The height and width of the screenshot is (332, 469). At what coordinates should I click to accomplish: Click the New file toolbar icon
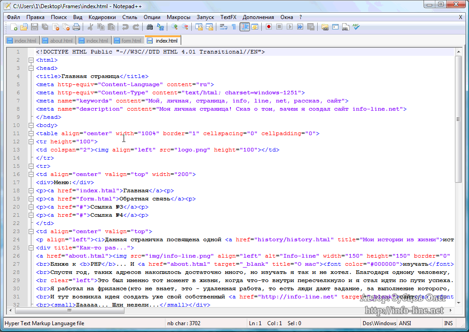click(x=14, y=27)
